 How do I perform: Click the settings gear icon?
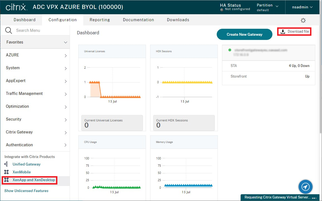click(x=303, y=20)
